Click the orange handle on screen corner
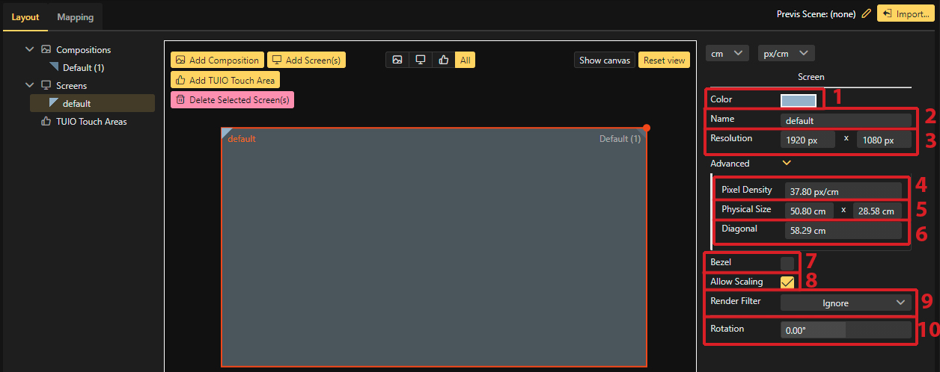The height and width of the screenshot is (372, 940). 647,128
